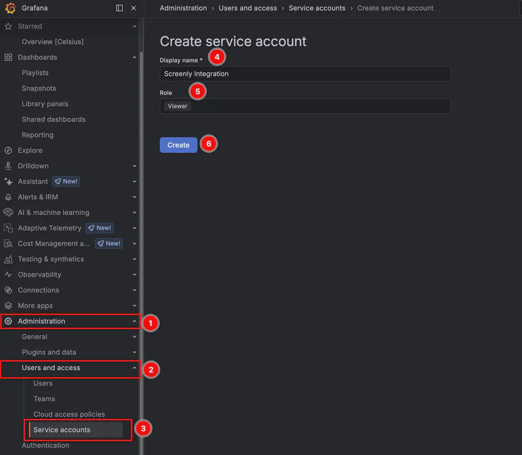Open the Shared dashboards page
Screen dimensions: 522x455
[53, 119]
